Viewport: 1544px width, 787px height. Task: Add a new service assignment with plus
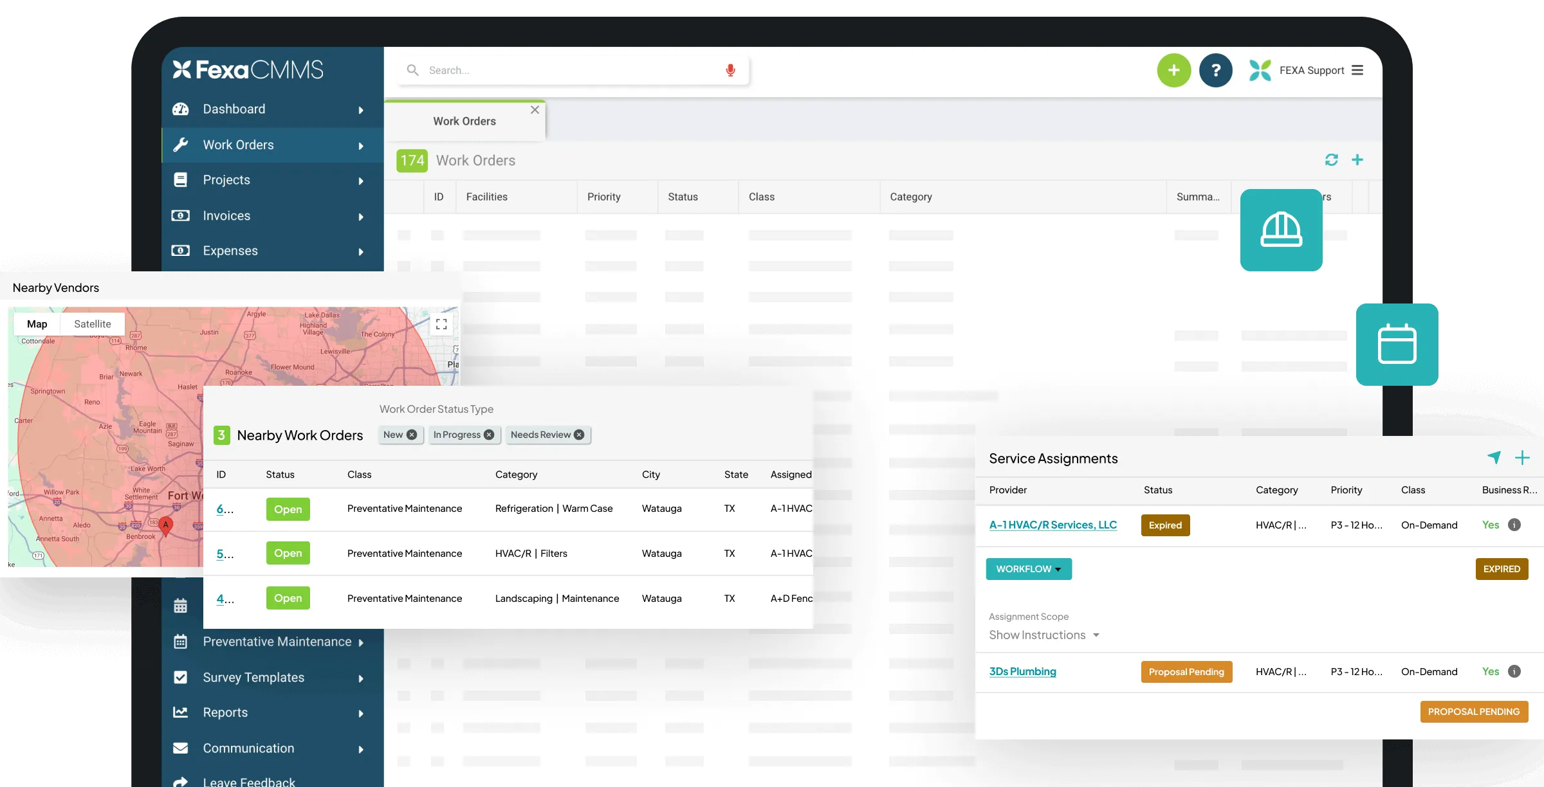[1522, 458]
